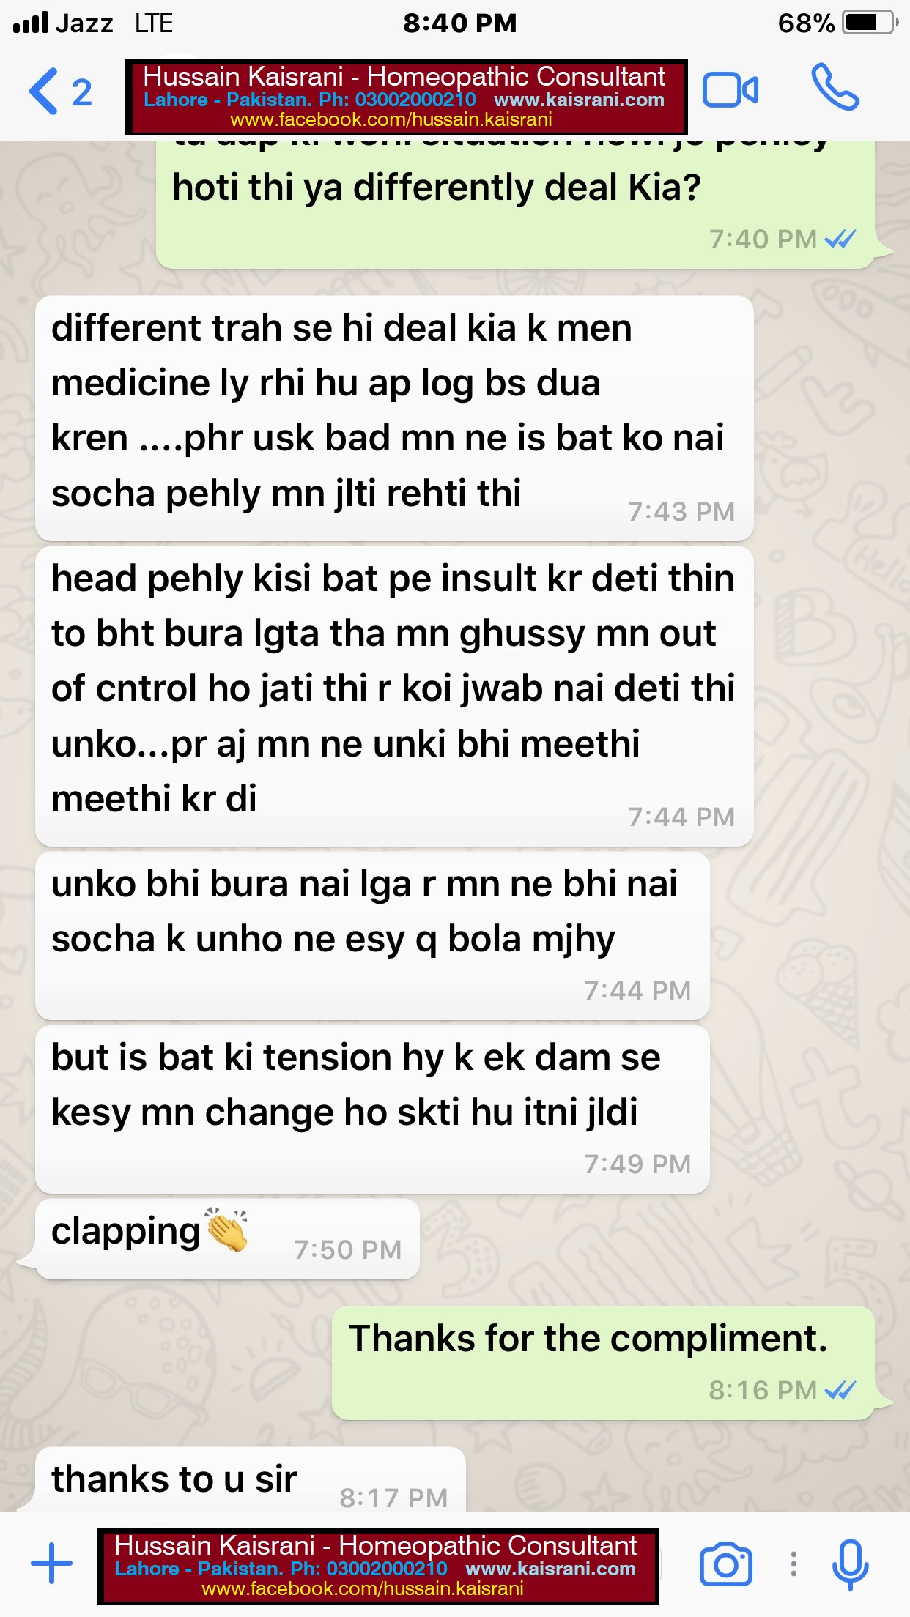Select the 'clapping' message bubble
The image size is (910, 1617).
(227, 1238)
